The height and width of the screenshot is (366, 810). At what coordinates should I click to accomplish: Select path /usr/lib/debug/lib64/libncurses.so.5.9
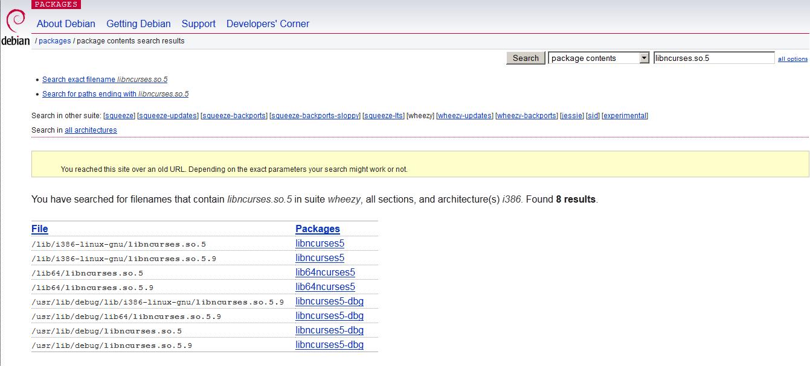pos(126,317)
